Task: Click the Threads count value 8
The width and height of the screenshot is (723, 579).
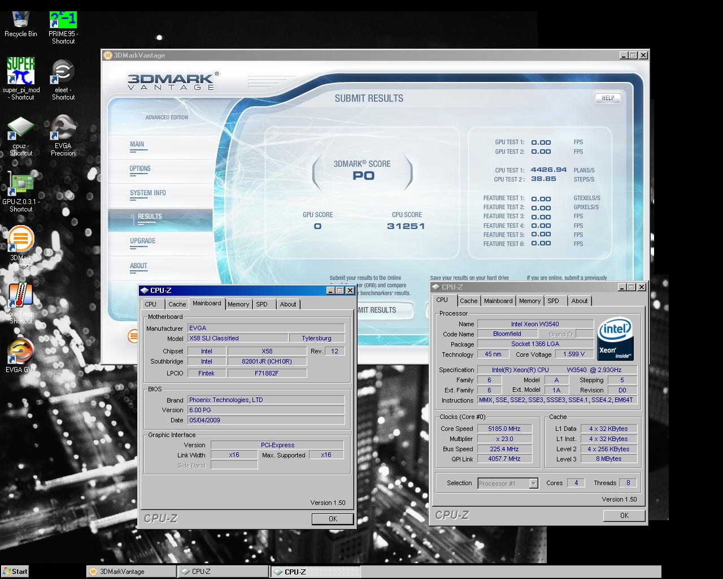Action: tap(628, 483)
